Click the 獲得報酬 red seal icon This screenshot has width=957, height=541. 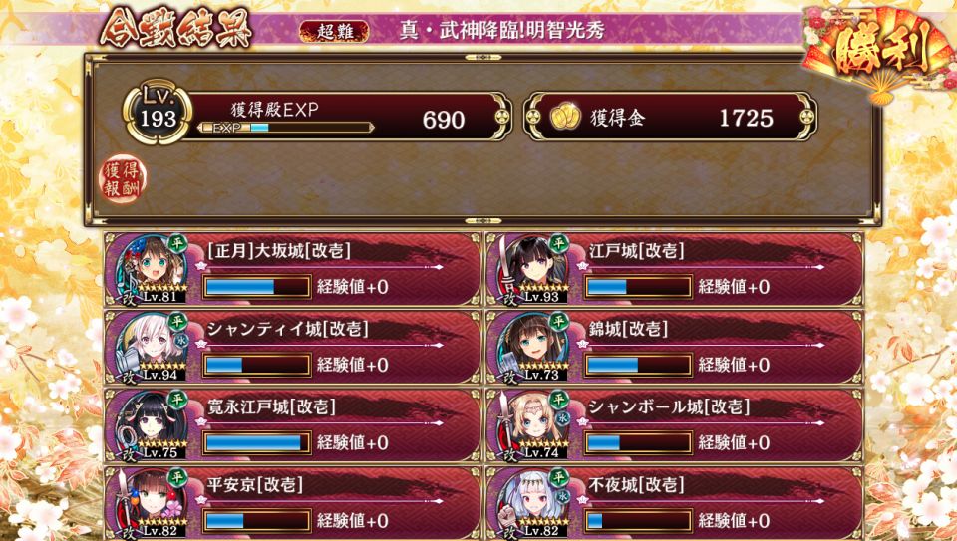click(123, 179)
